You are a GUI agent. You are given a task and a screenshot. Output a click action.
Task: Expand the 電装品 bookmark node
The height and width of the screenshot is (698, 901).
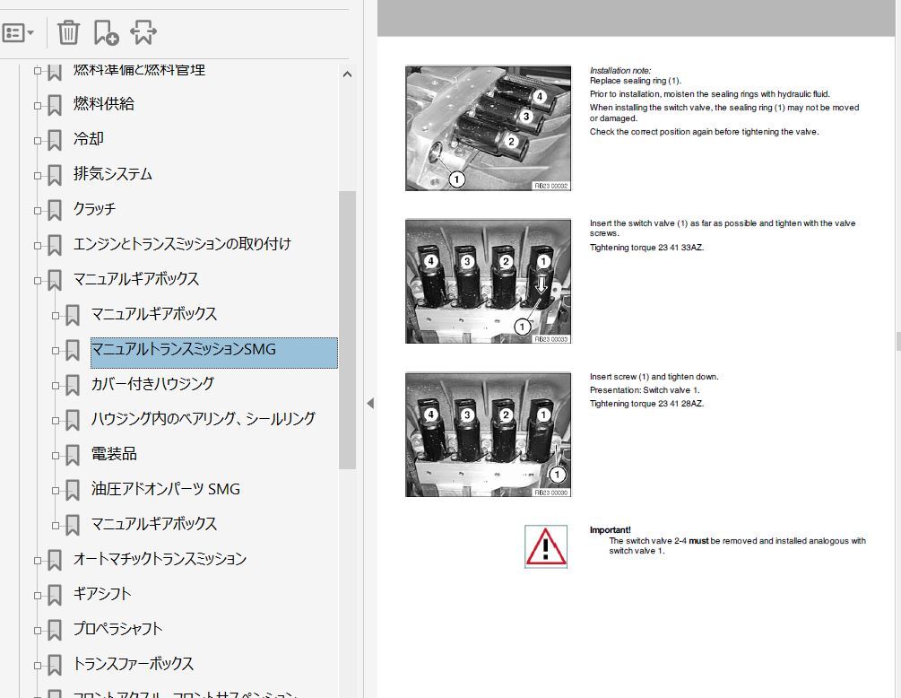(56, 456)
